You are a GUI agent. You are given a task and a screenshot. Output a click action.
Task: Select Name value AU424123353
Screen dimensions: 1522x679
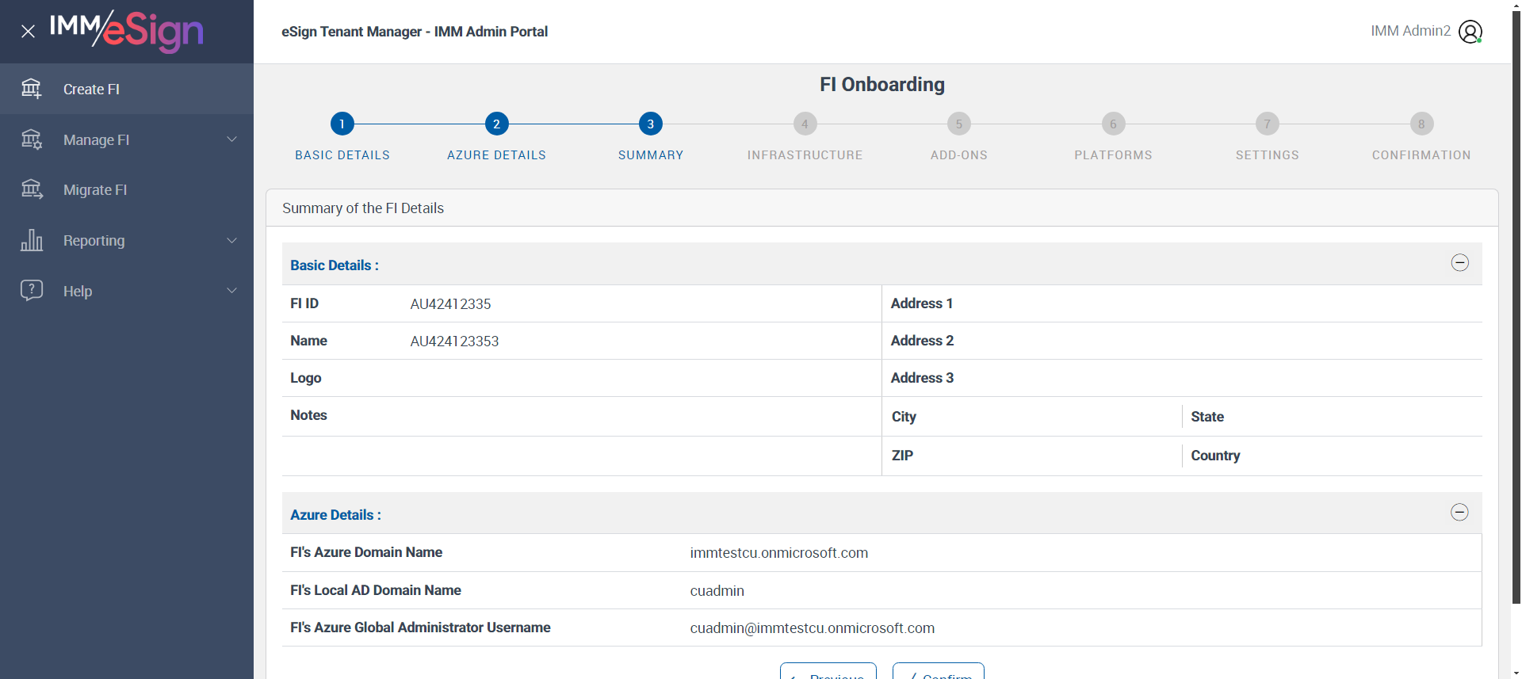(x=454, y=341)
